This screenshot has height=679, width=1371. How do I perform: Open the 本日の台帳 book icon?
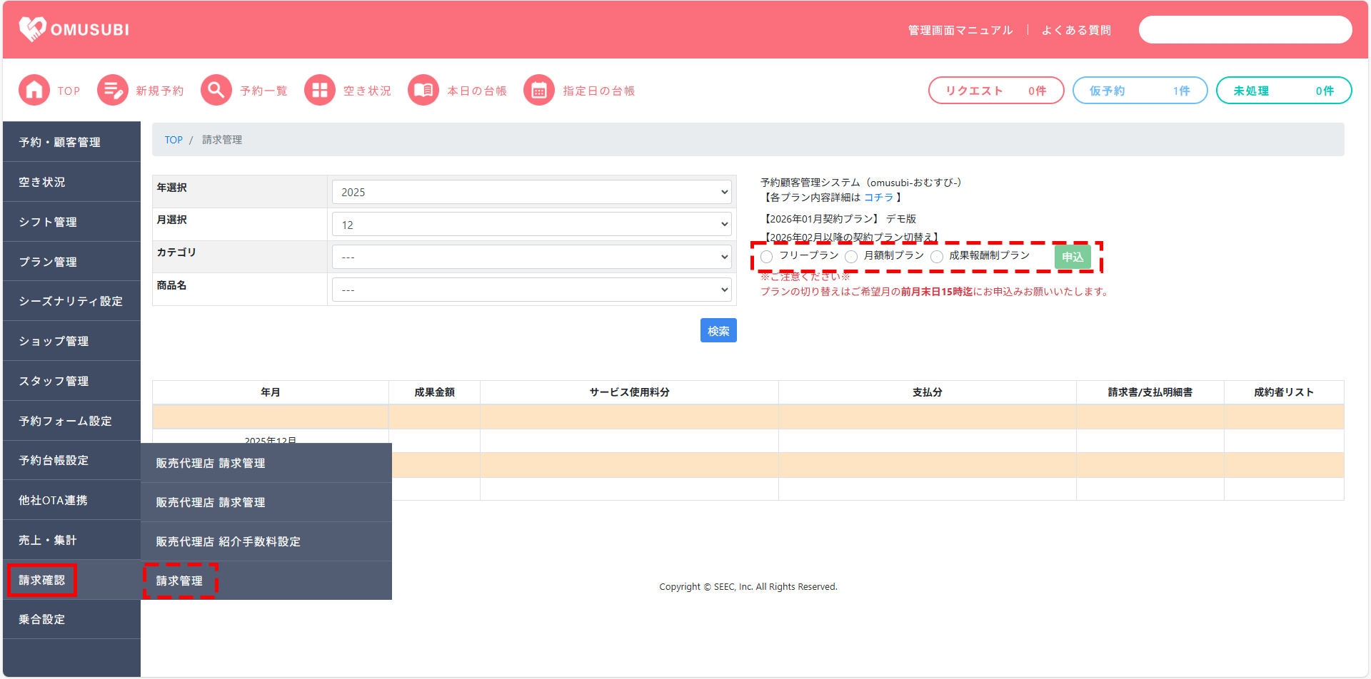[423, 91]
